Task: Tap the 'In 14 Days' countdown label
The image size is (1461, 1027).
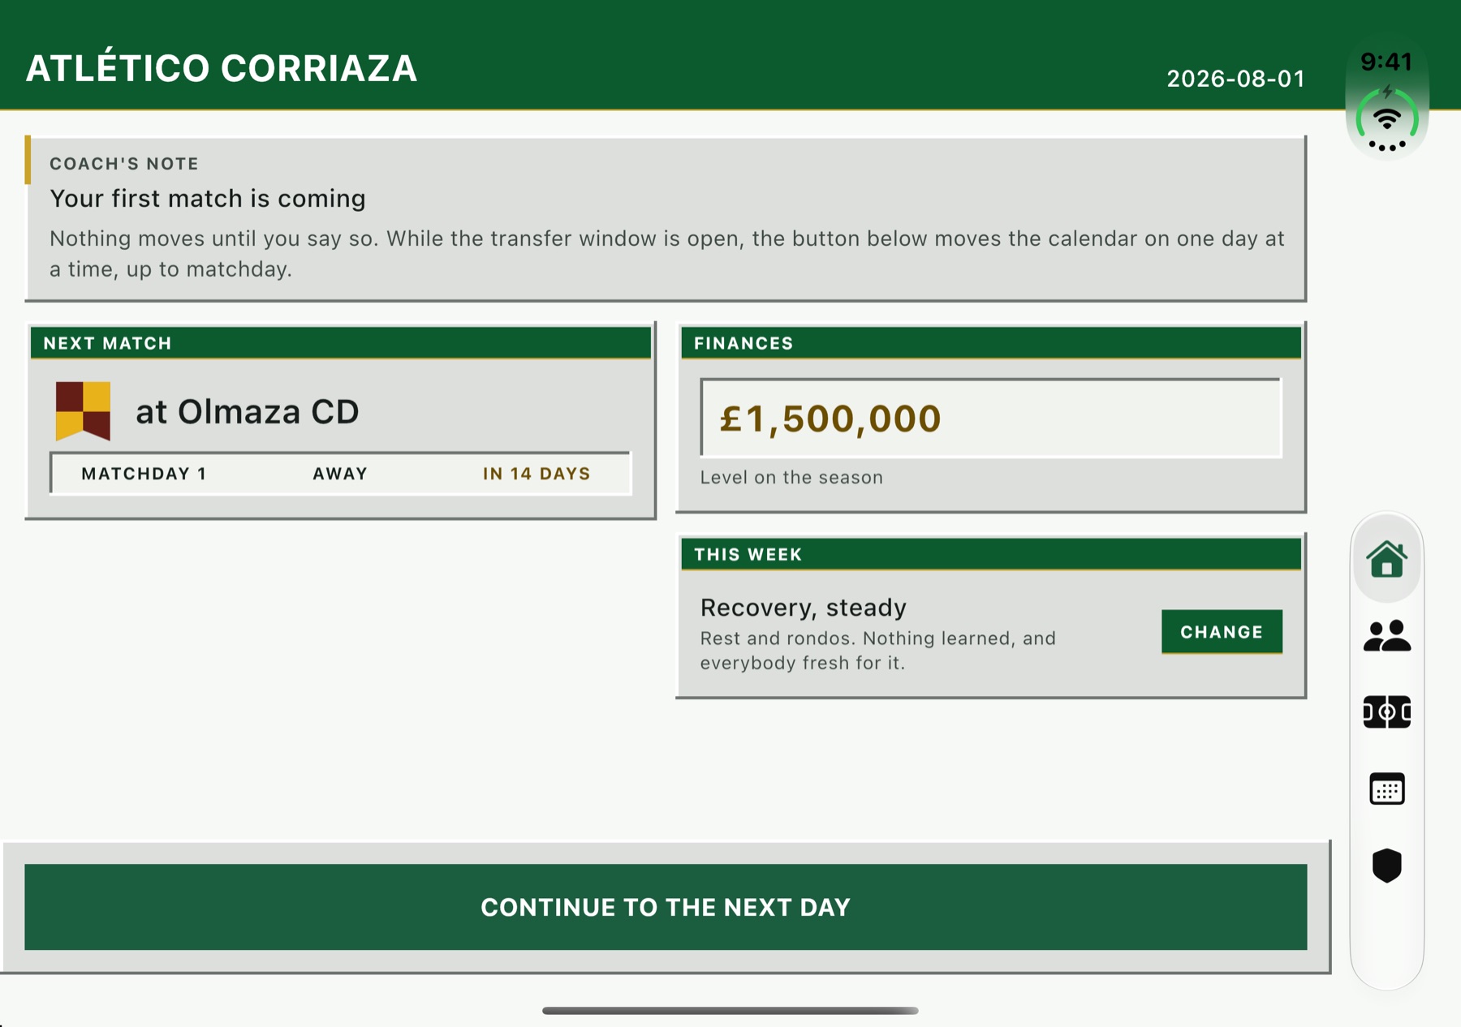Action: 537,474
